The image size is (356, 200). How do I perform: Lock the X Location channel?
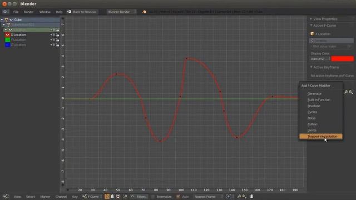[58, 34]
